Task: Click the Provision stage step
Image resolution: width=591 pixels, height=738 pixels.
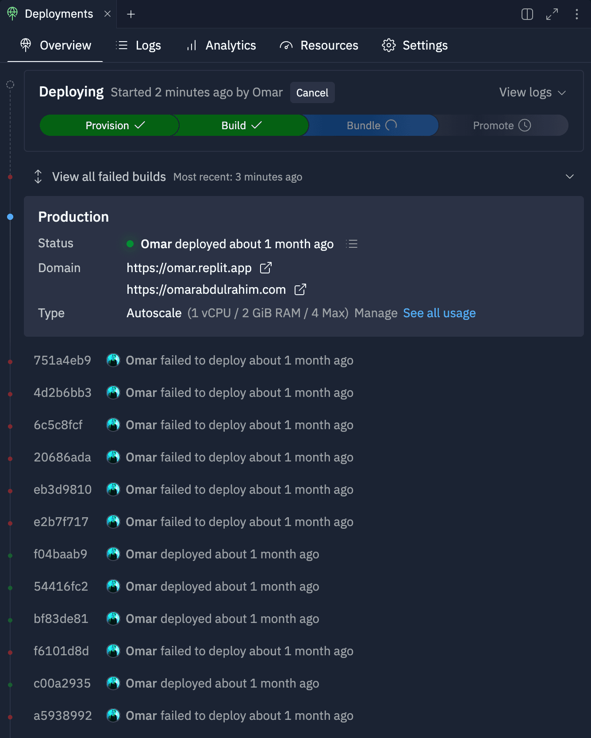Action: (x=109, y=125)
